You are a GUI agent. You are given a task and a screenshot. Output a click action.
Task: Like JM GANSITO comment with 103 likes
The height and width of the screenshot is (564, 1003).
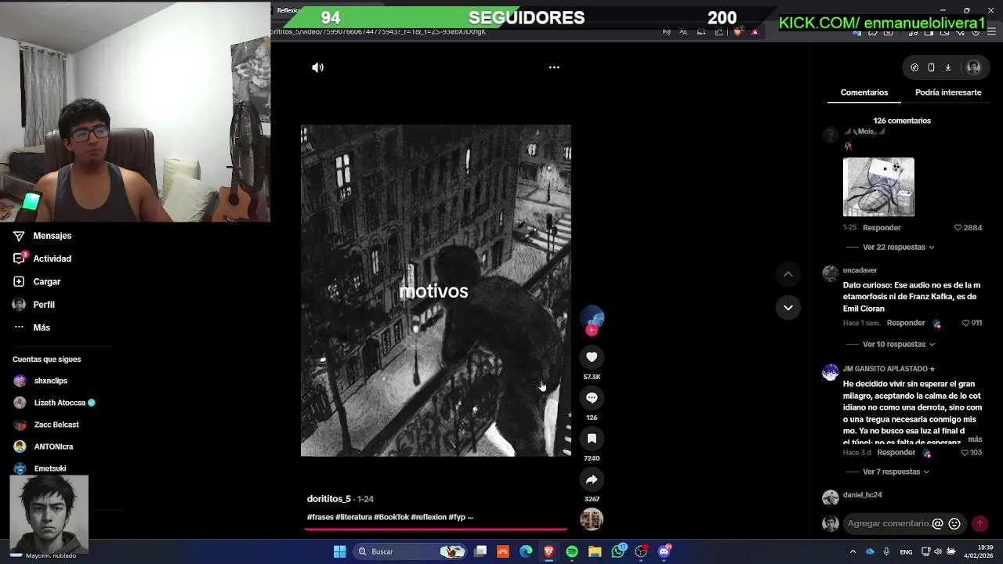coord(965,453)
